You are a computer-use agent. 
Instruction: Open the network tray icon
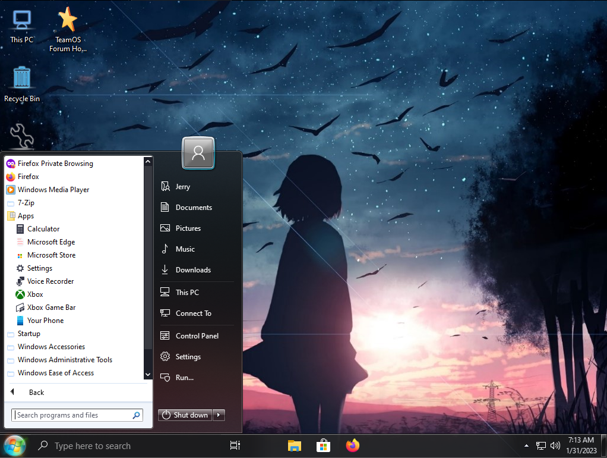click(541, 446)
